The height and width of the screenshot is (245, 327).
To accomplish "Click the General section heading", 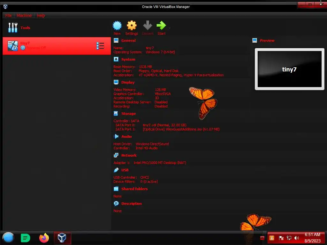I will point(128,41).
